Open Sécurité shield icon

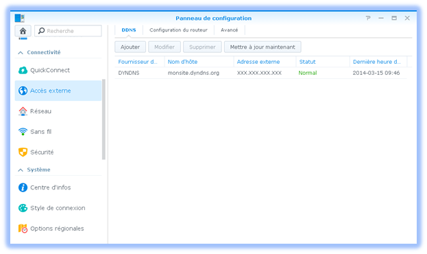click(x=23, y=152)
